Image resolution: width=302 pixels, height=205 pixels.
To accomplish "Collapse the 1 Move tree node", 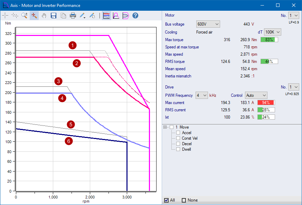I will (166, 127).
